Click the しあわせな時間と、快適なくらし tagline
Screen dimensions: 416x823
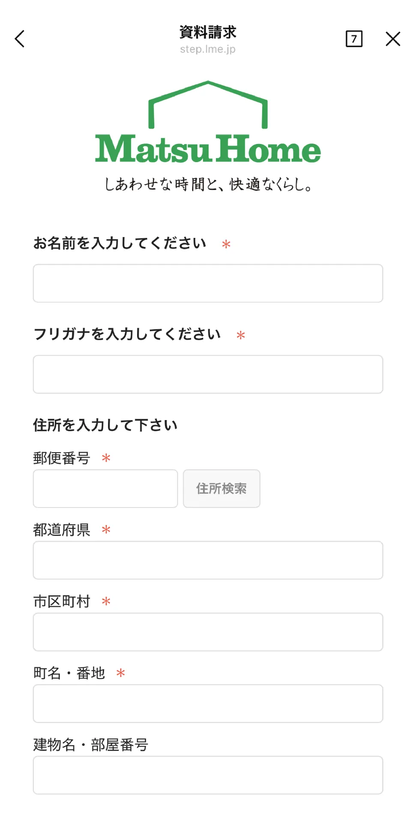(208, 184)
